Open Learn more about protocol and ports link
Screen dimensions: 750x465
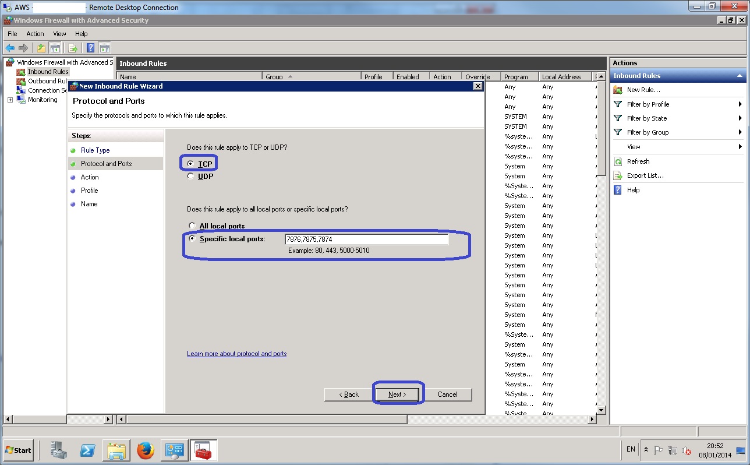click(x=236, y=354)
